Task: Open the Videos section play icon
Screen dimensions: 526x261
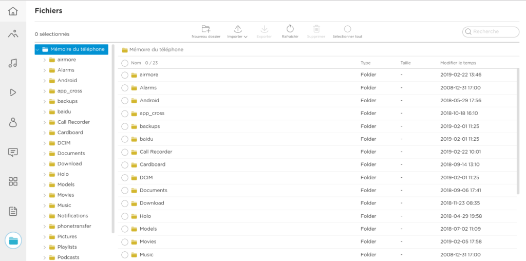Action: point(13,92)
